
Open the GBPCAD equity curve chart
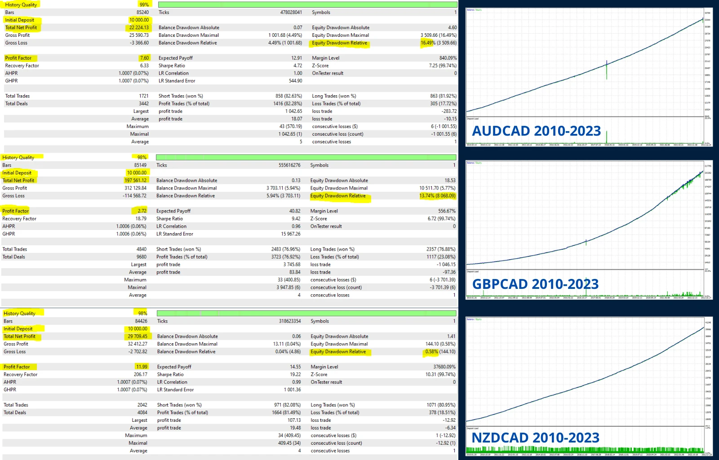click(584, 216)
